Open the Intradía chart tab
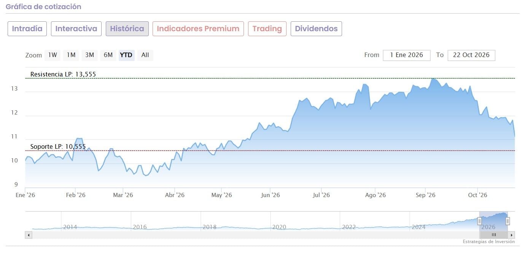 point(27,29)
